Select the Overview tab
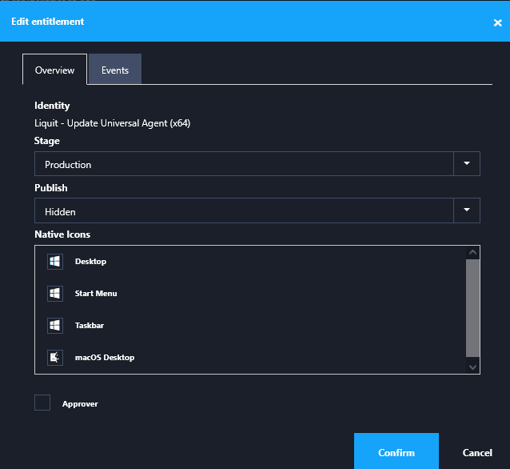This screenshot has height=469, width=510. click(x=55, y=70)
